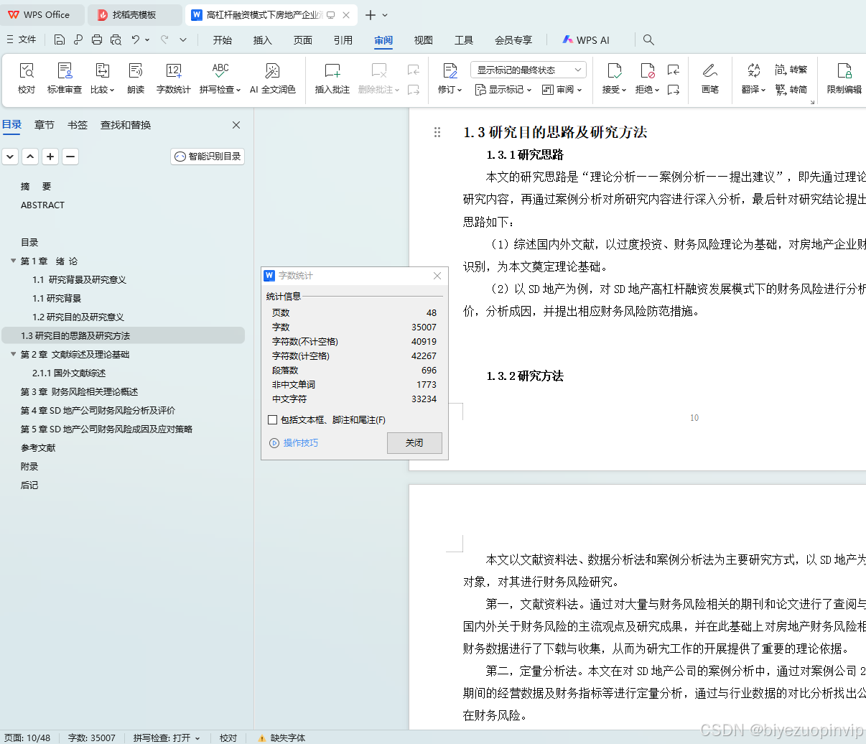Toggle 包括文本框、脚注和尾注 checkbox

coord(272,420)
